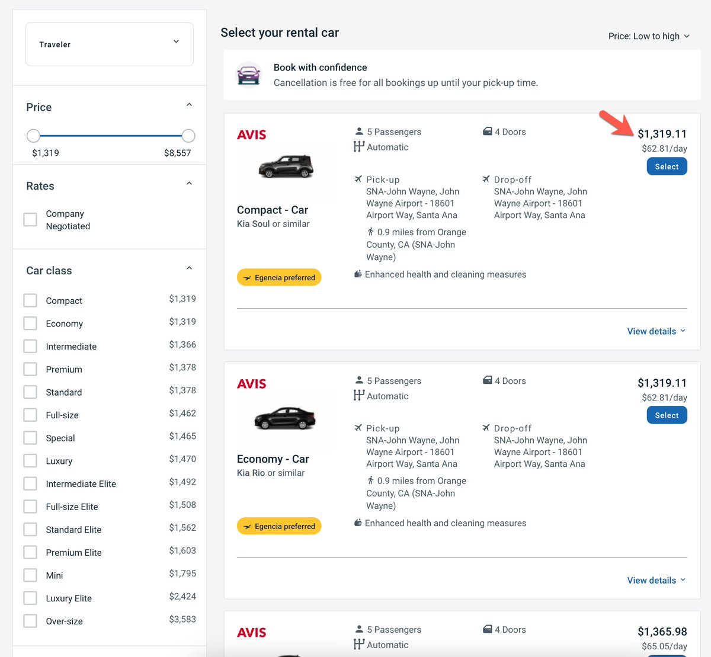Tick the Economy car class checkbox
The width and height of the screenshot is (711, 657).
(x=30, y=323)
